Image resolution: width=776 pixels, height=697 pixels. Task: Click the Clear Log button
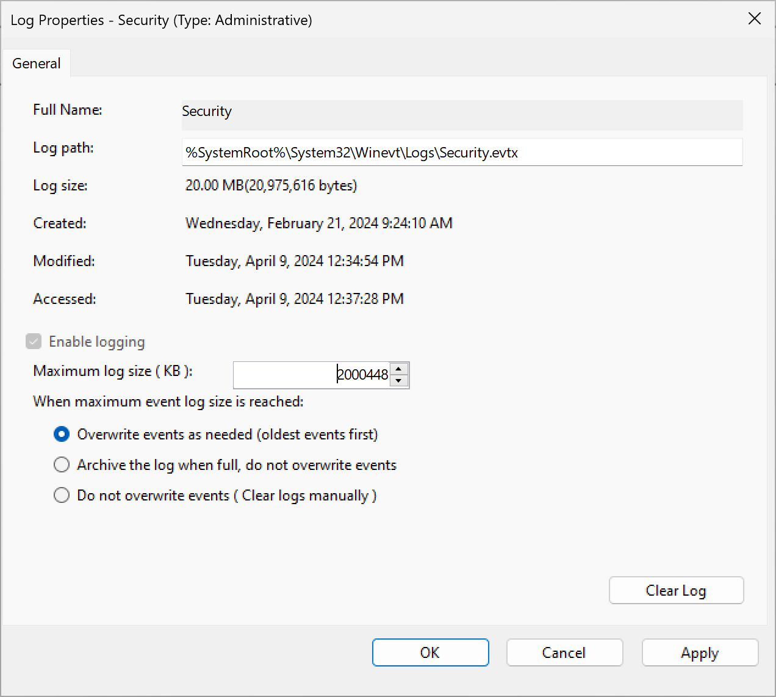[x=676, y=590]
